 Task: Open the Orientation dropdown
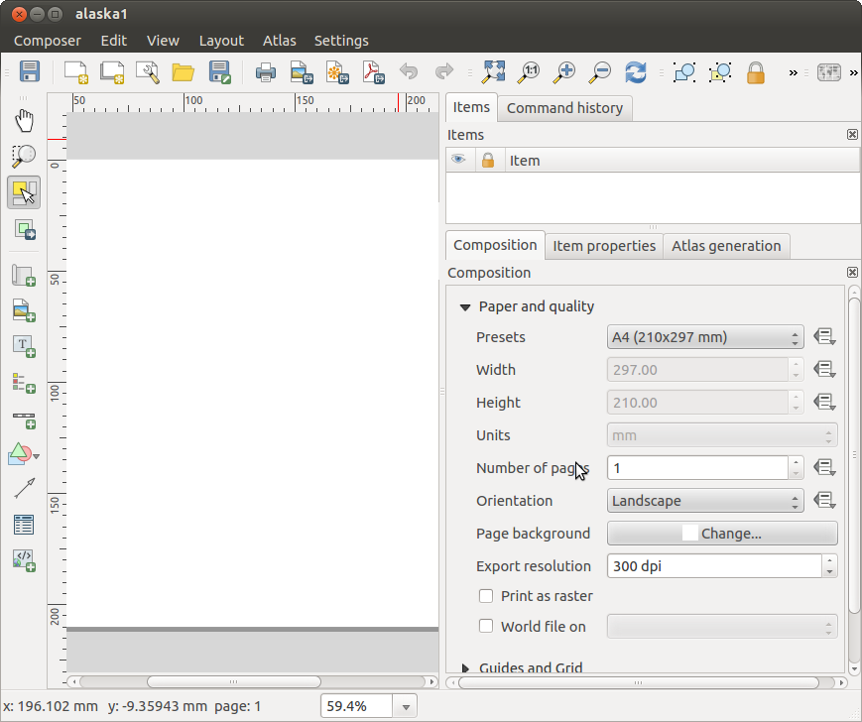[x=704, y=501]
